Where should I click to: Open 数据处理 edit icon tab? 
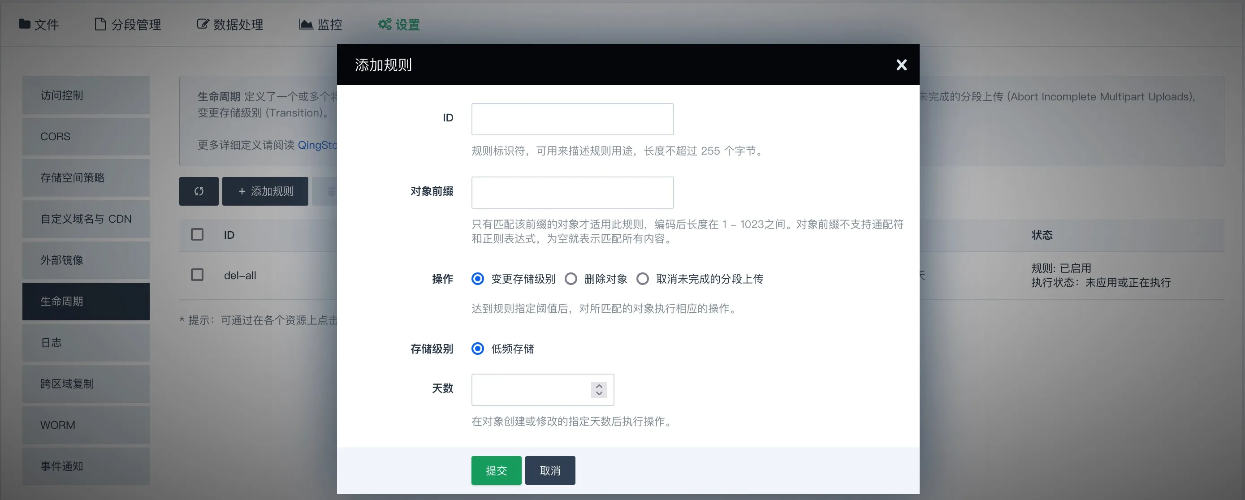pos(230,24)
